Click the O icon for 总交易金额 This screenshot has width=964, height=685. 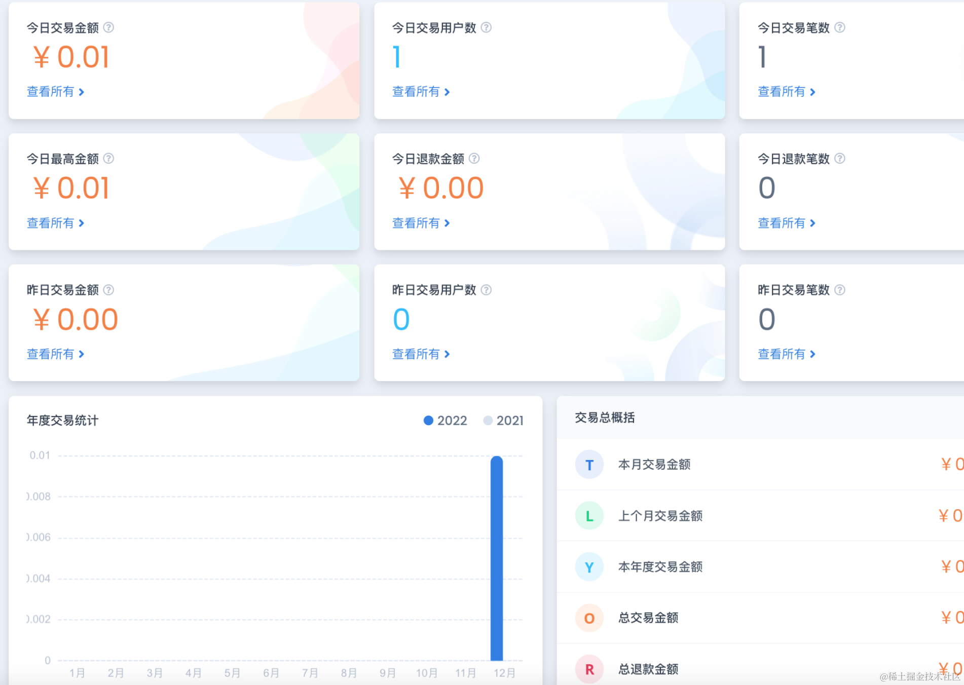(589, 618)
